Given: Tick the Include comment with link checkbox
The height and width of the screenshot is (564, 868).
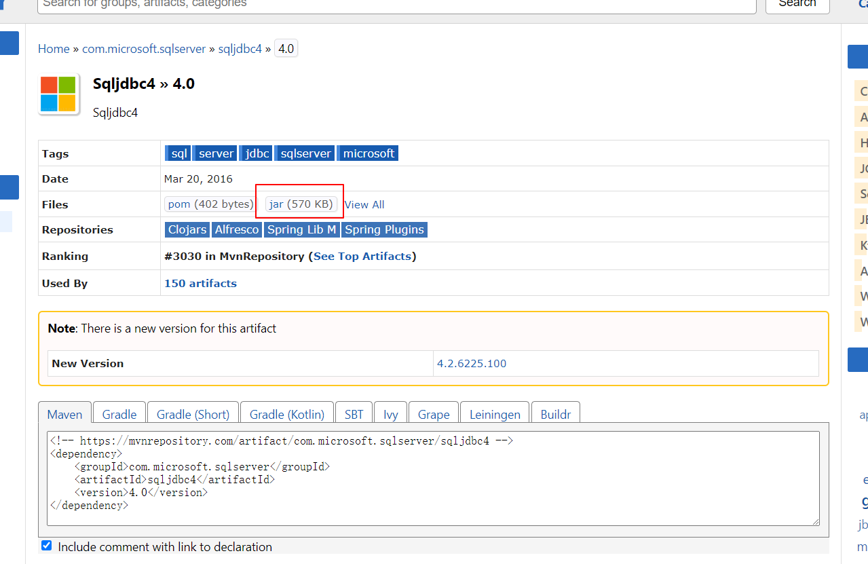Looking at the screenshot, I should click(x=47, y=546).
